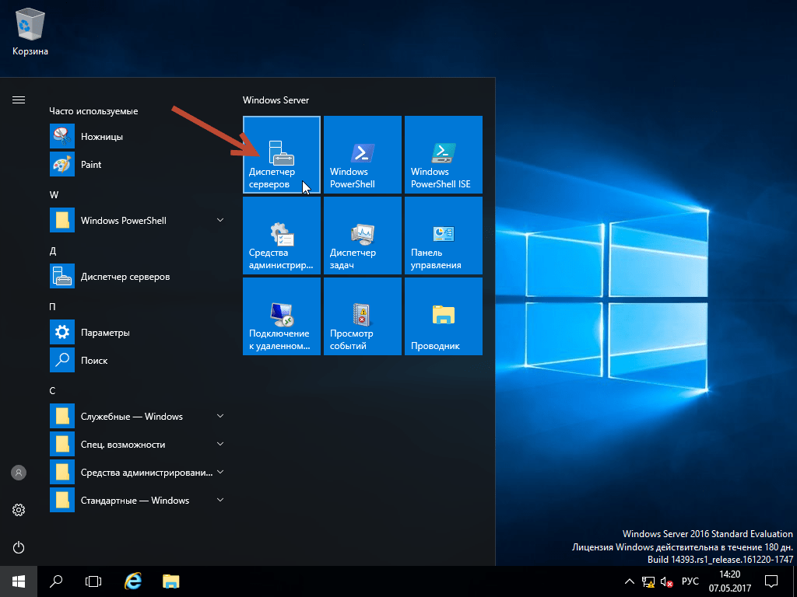Screen dimensions: 797x597
Task: Launch the Диспетчер задач tile
Action: (362, 236)
